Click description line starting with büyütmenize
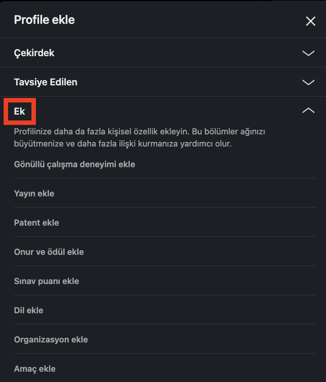Screen dimensions: 326x382 click(123, 144)
